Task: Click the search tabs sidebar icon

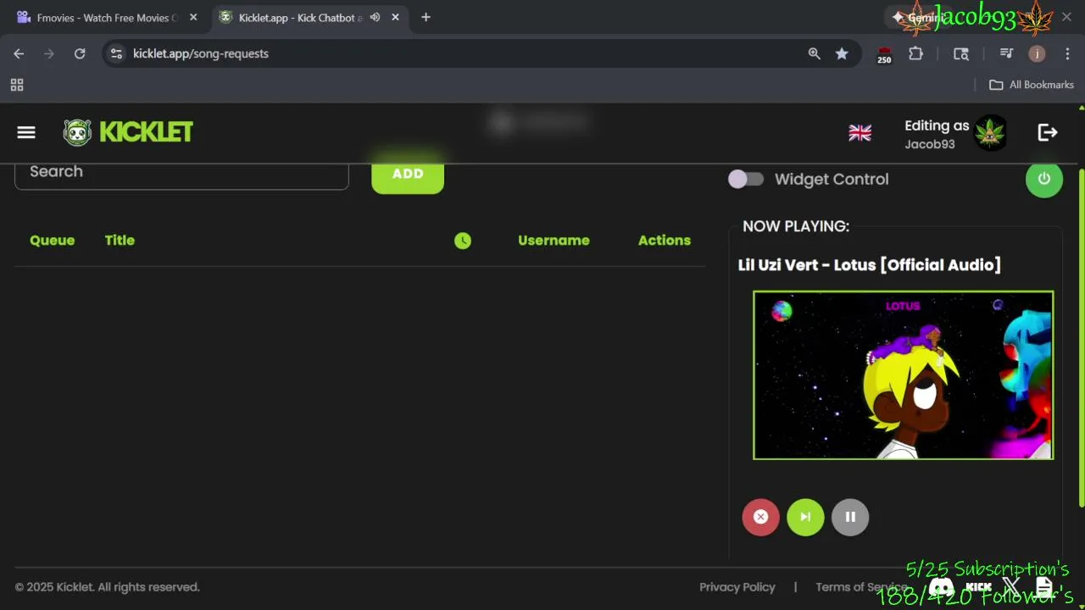Action: (961, 53)
